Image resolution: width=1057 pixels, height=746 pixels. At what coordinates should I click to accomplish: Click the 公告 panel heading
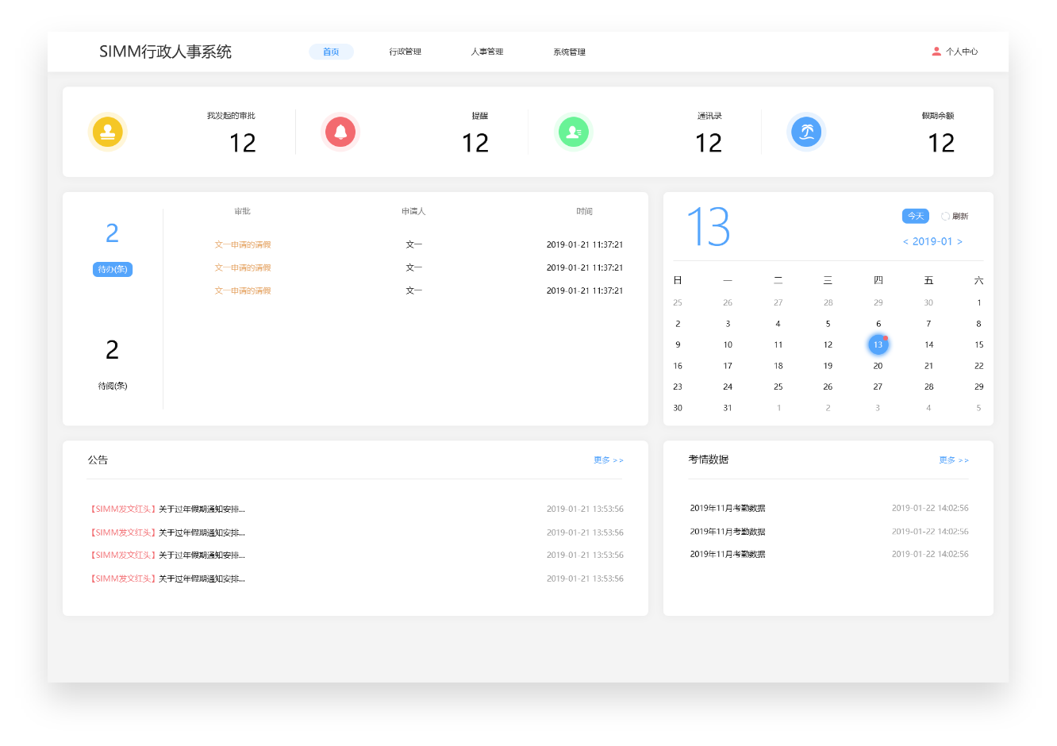coord(98,460)
